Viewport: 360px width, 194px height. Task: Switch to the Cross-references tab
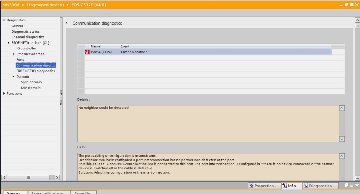(x=47, y=193)
